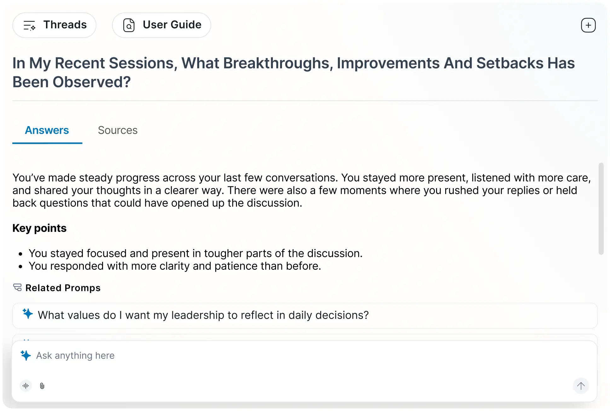Open the Threads button label
Image resolution: width=610 pixels, height=411 pixels.
[65, 25]
